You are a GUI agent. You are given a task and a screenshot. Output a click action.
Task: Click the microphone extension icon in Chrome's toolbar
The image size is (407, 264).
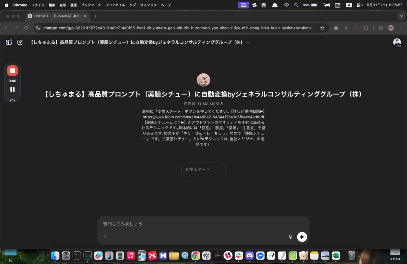click(346, 28)
